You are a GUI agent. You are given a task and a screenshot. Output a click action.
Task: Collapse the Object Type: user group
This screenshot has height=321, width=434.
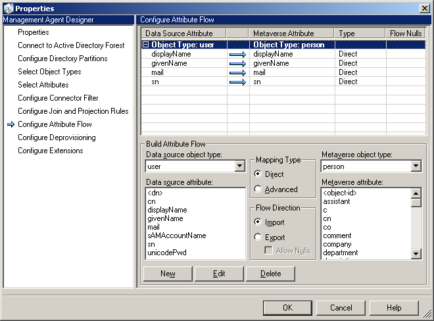click(145, 44)
